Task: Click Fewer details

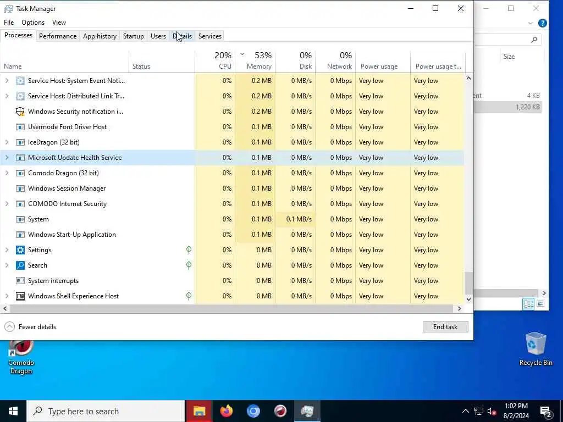Action: coord(31,327)
